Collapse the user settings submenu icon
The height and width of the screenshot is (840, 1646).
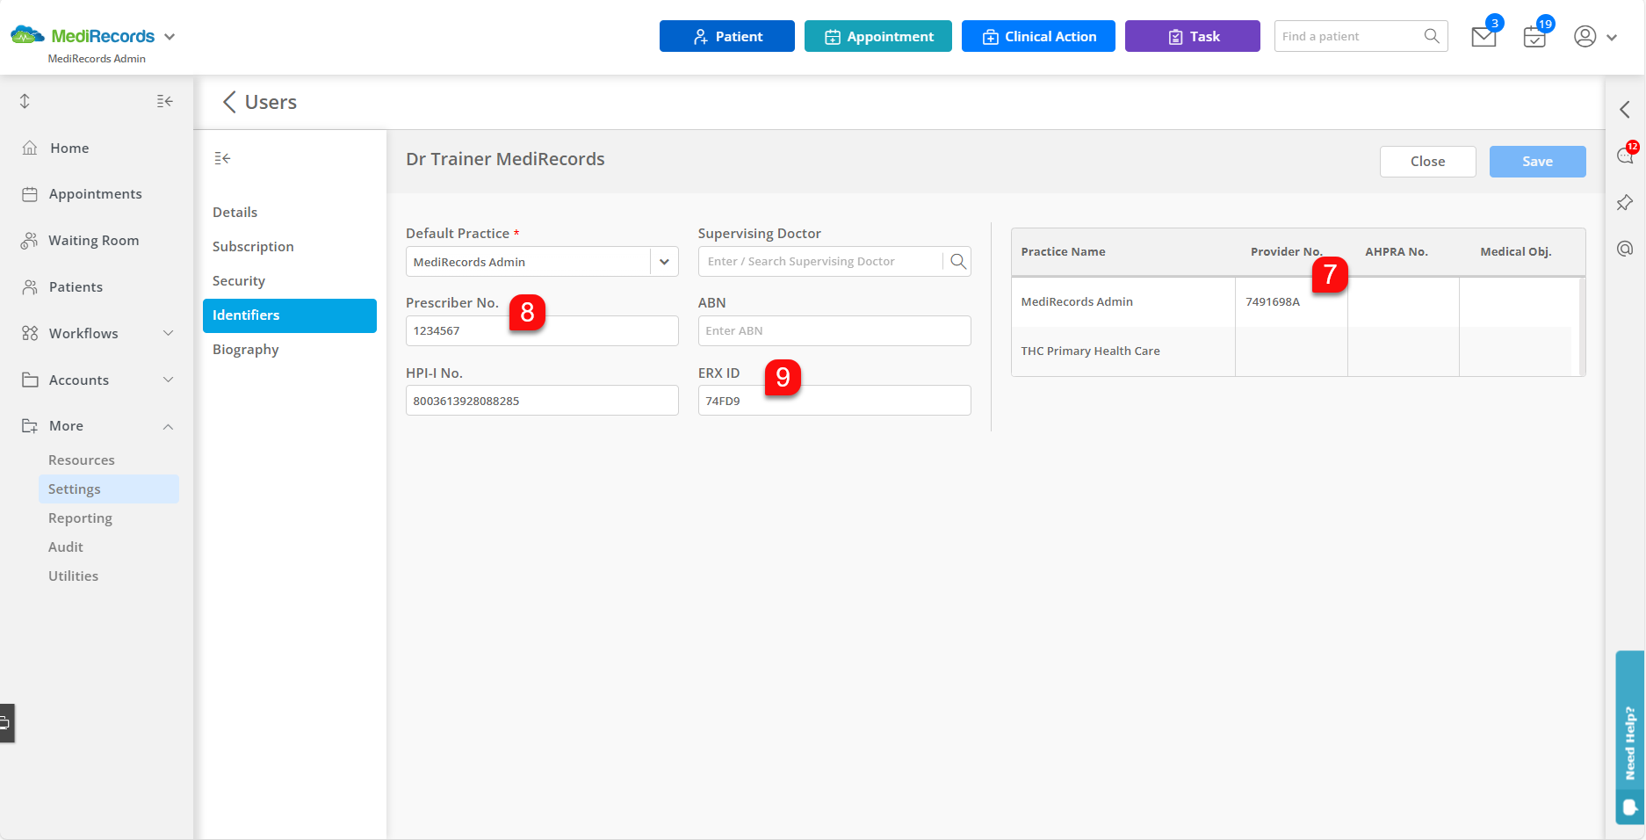click(x=222, y=158)
